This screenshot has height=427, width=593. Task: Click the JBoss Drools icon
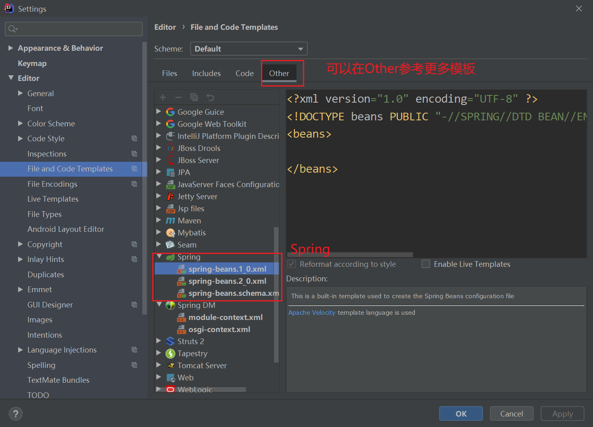coord(170,148)
